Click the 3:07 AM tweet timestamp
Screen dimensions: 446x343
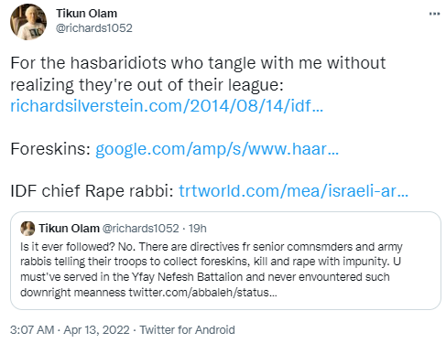[32, 330]
